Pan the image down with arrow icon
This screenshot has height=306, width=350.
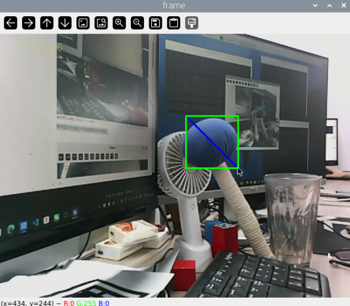(65, 23)
